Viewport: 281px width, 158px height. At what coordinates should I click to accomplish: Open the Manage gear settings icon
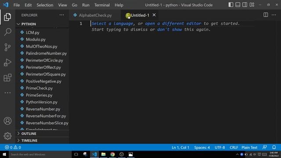[7, 136]
